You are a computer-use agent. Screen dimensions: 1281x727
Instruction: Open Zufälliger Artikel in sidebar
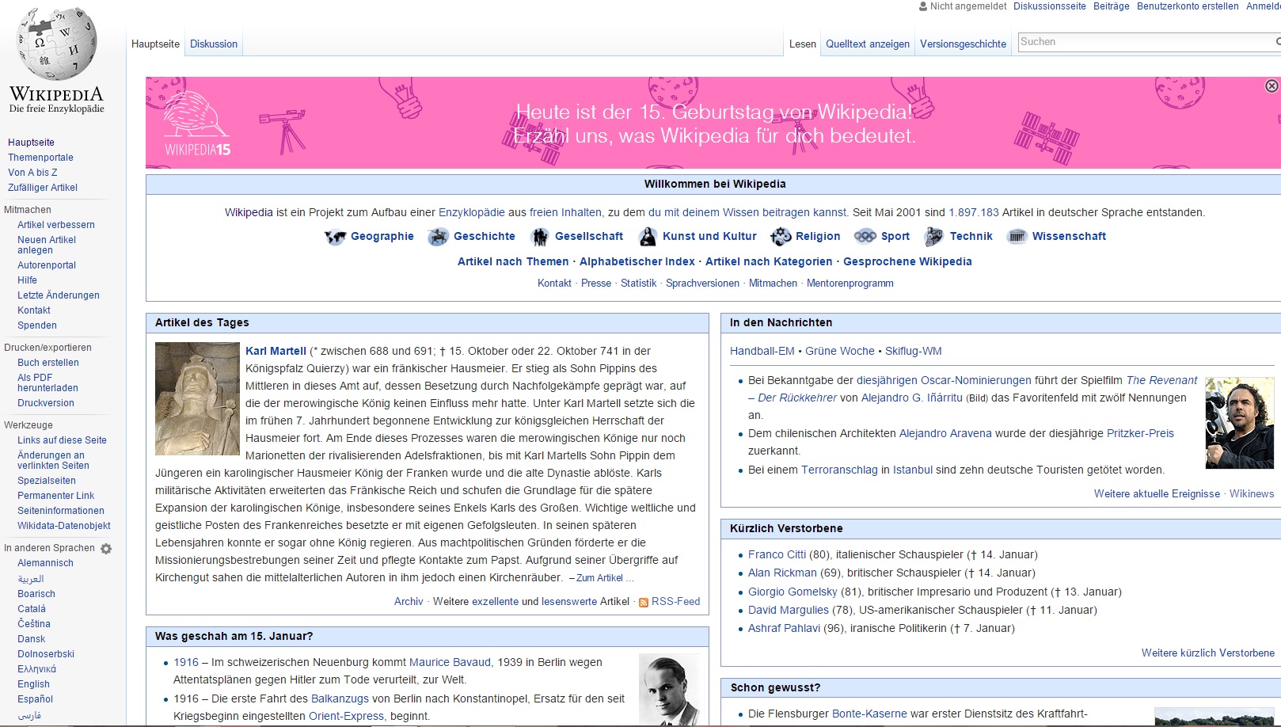[43, 188]
